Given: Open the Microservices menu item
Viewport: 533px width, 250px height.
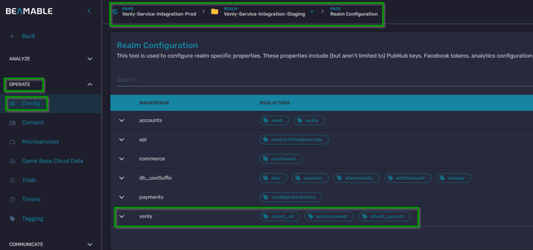Looking at the screenshot, I should pos(51,142).
